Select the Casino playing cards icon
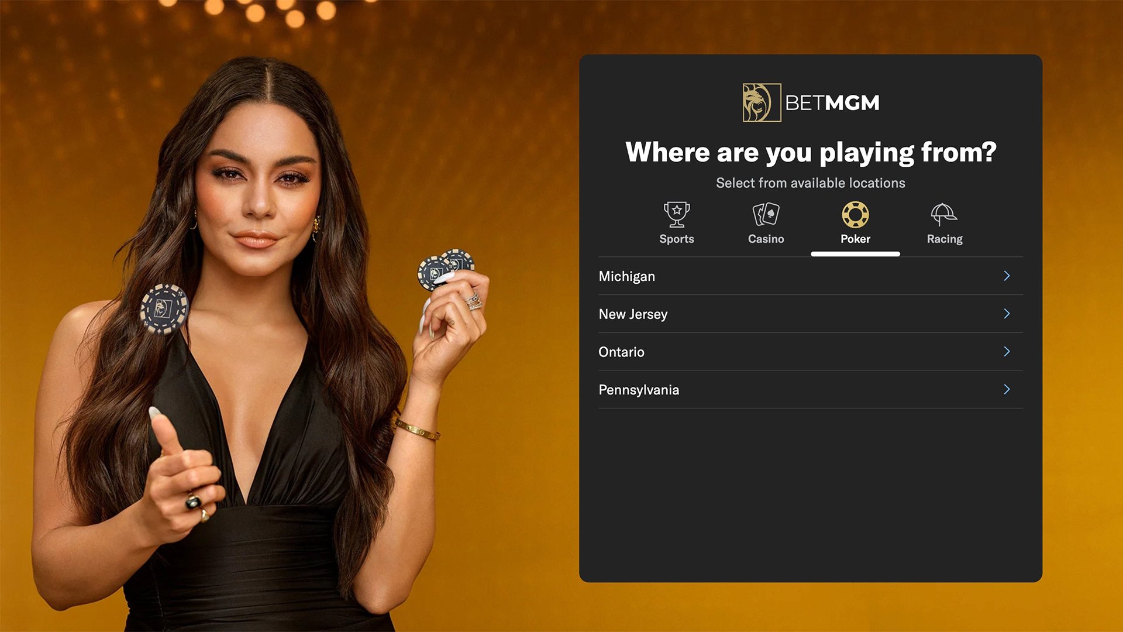1123x632 pixels. (766, 214)
